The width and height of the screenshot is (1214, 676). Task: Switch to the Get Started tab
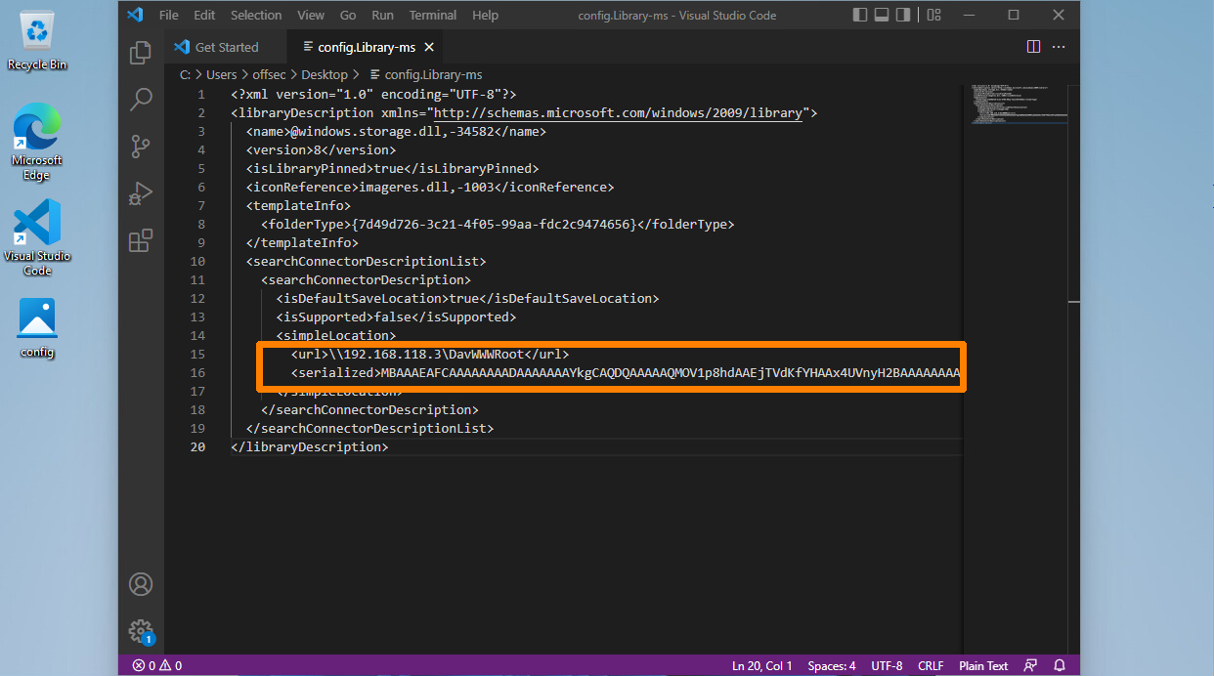pyautogui.click(x=226, y=47)
